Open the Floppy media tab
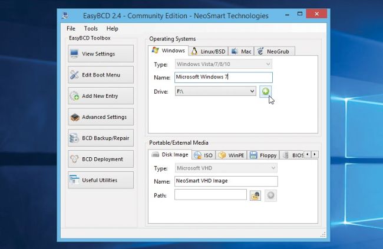Viewport: 383px width, 249px height. (263, 155)
